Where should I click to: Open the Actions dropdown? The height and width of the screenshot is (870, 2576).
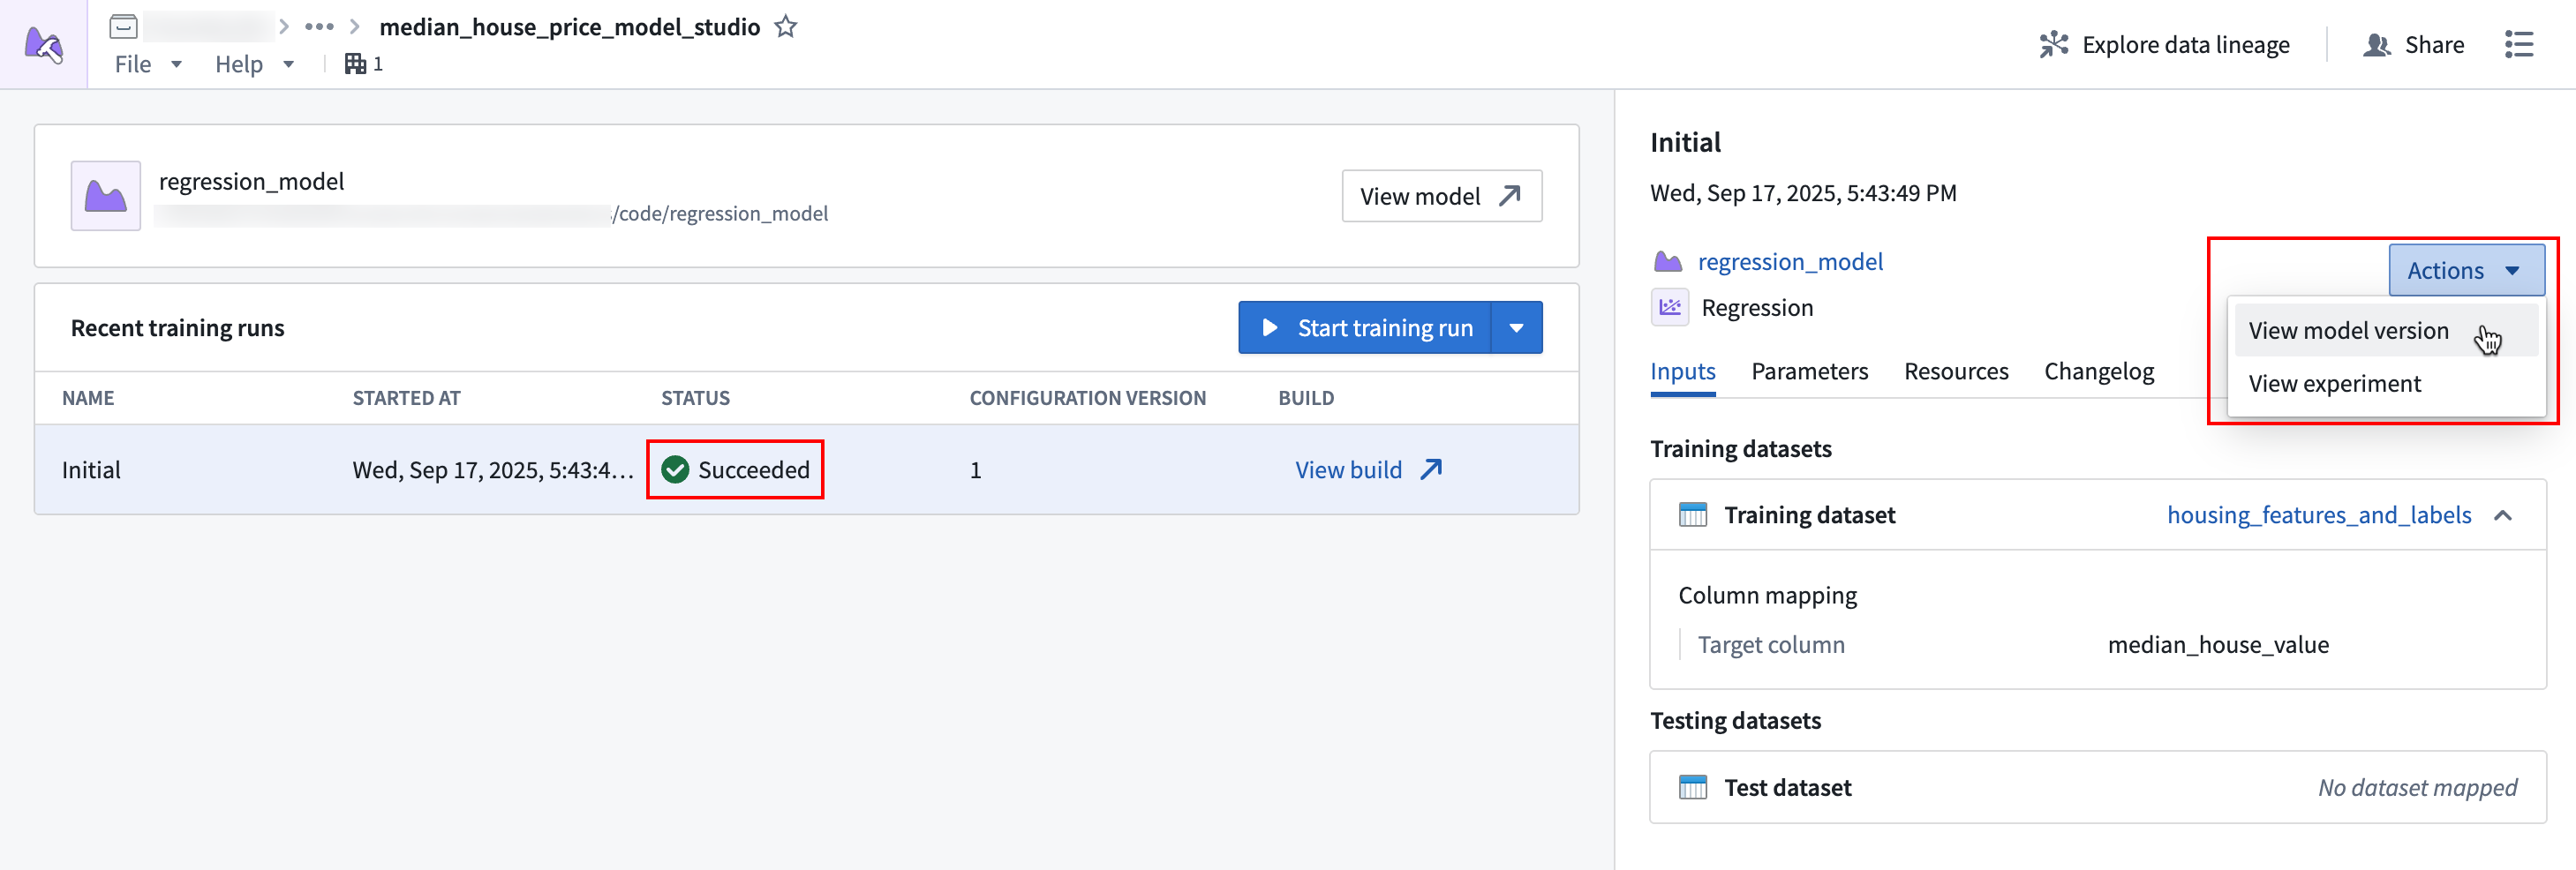pyautogui.click(x=2465, y=270)
